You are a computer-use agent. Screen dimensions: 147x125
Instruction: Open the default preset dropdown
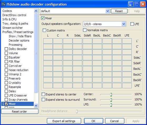click(107, 11)
